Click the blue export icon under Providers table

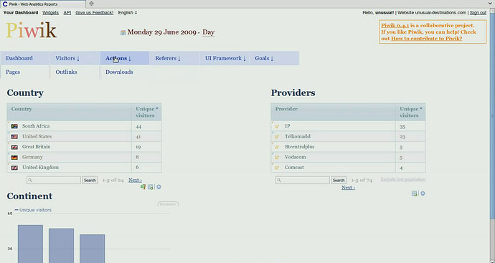coord(423,193)
